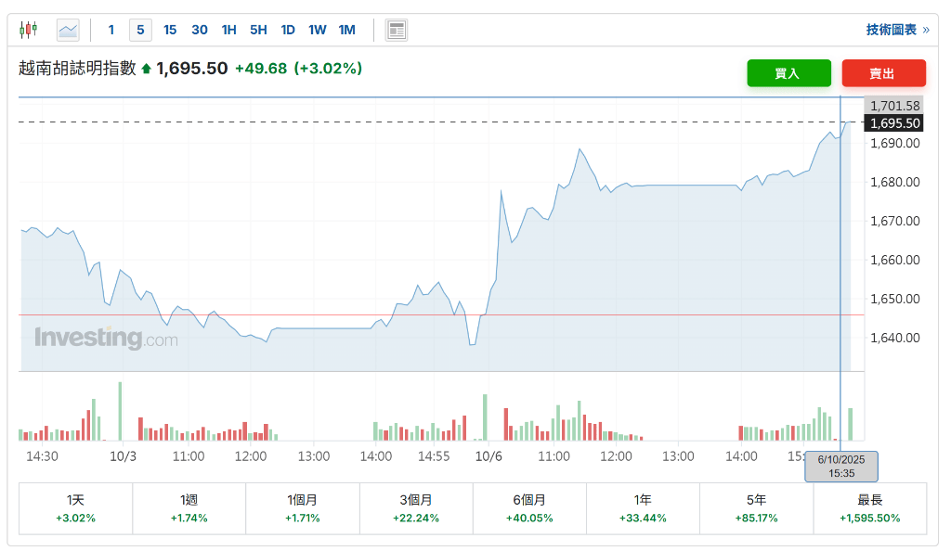Toggle the 5-minute interval off

(x=140, y=29)
